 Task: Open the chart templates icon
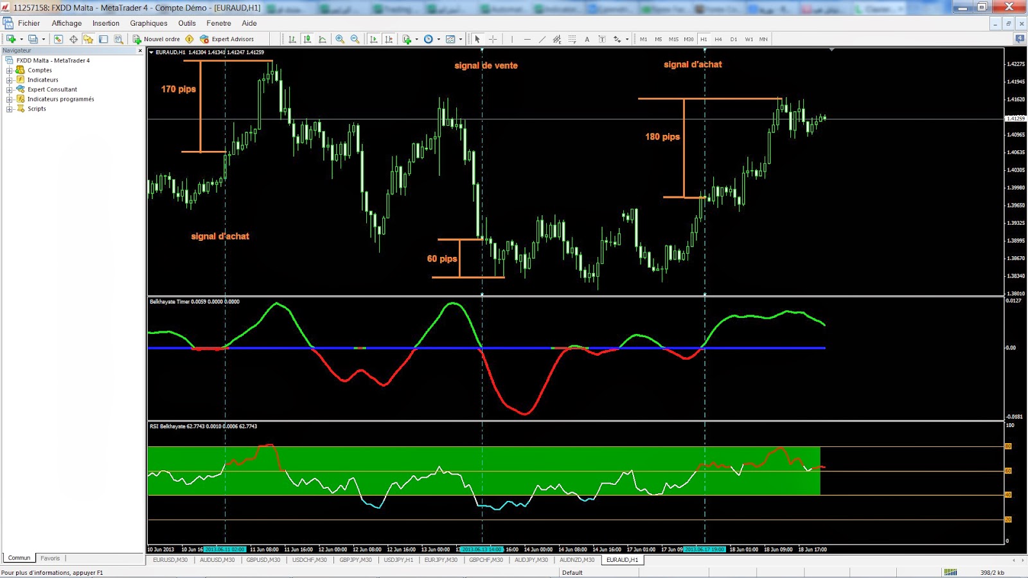(x=450, y=39)
